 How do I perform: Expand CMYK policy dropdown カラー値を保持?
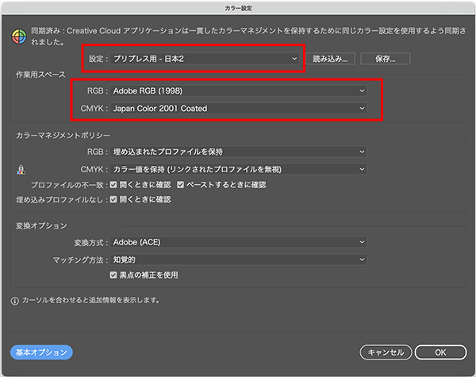click(x=238, y=168)
